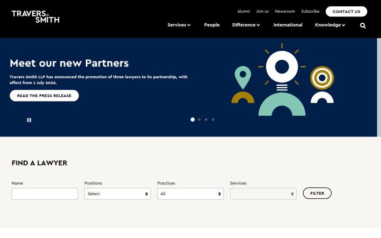381x238 pixels.
Task: Click the Contact Us button
Action: pos(346,12)
